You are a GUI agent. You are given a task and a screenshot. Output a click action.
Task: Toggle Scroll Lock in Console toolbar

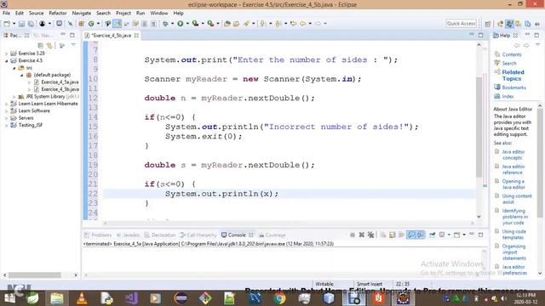pyautogui.click(x=393, y=235)
